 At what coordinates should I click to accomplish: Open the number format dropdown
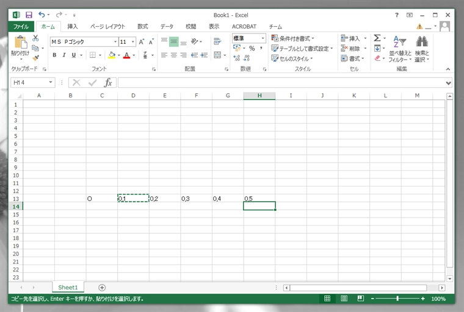tap(263, 38)
